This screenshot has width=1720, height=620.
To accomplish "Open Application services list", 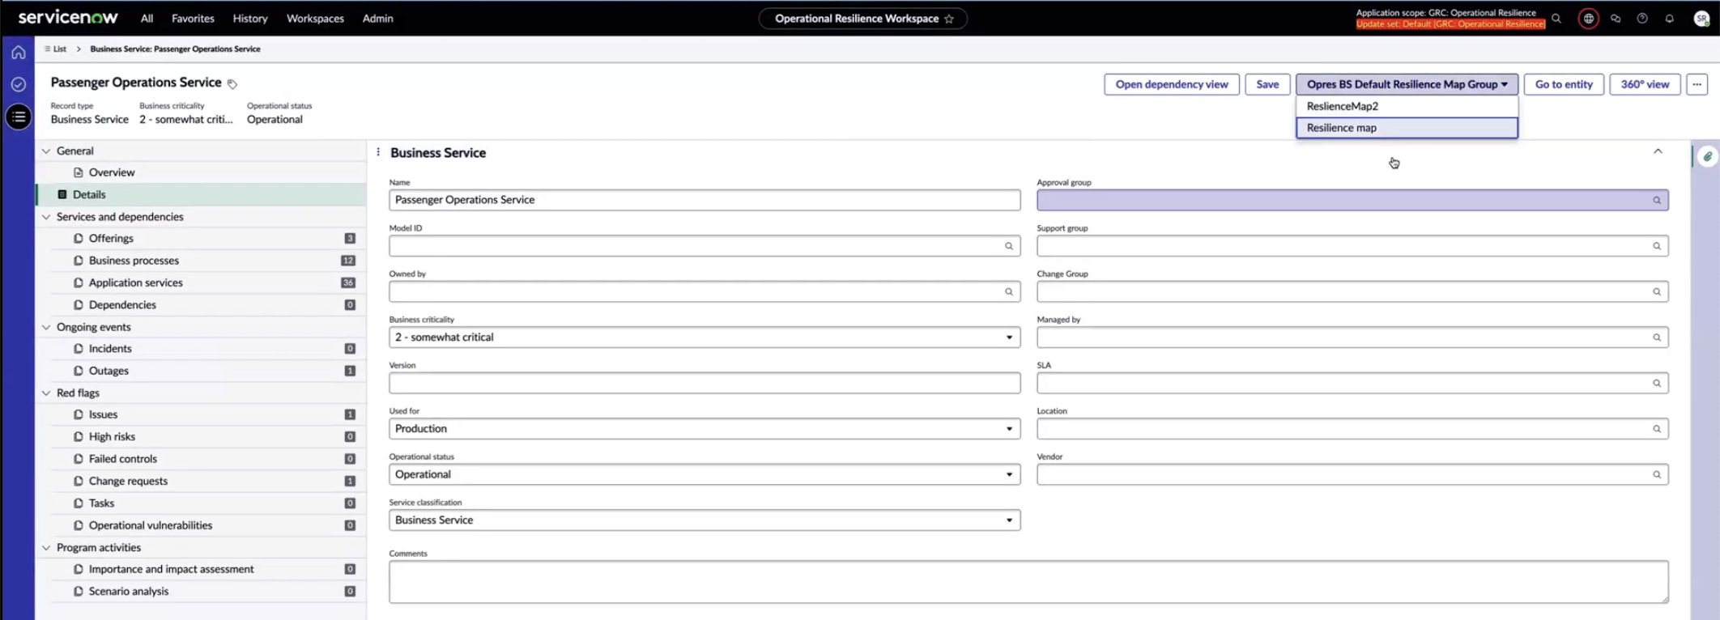I will pyautogui.click(x=136, y=282).
